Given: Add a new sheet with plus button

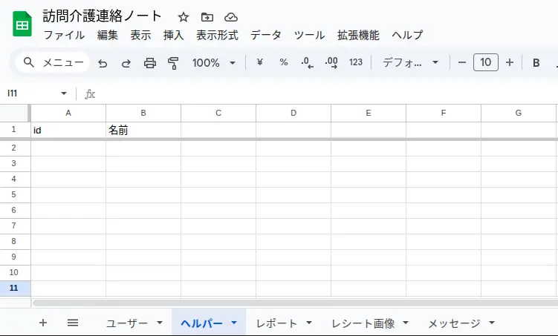Looking at the screenshot, I should coord(43,323).
